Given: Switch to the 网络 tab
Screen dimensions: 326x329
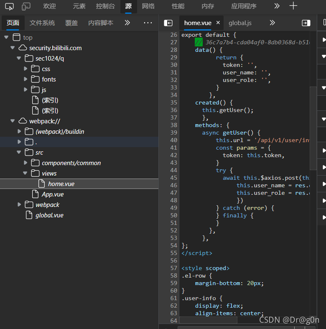Looking at the screenshot, I should pyautogui.click(x=148, y=6).
